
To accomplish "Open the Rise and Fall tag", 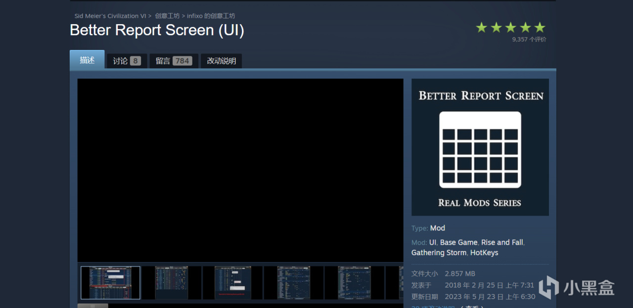I will point(502,242).
